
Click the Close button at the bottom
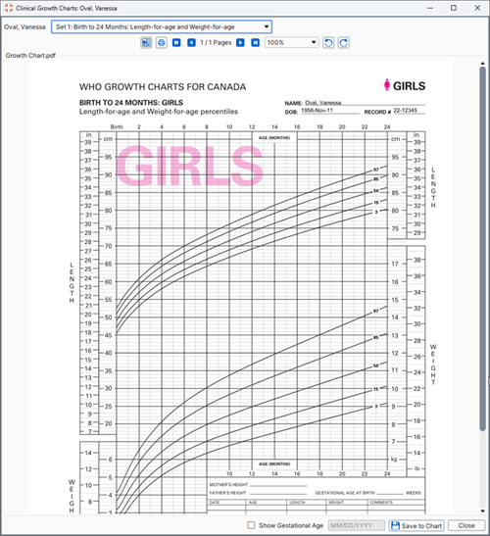point(466,525)
